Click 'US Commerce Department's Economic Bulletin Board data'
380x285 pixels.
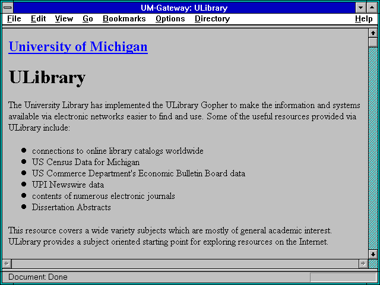tap(138, 173)
